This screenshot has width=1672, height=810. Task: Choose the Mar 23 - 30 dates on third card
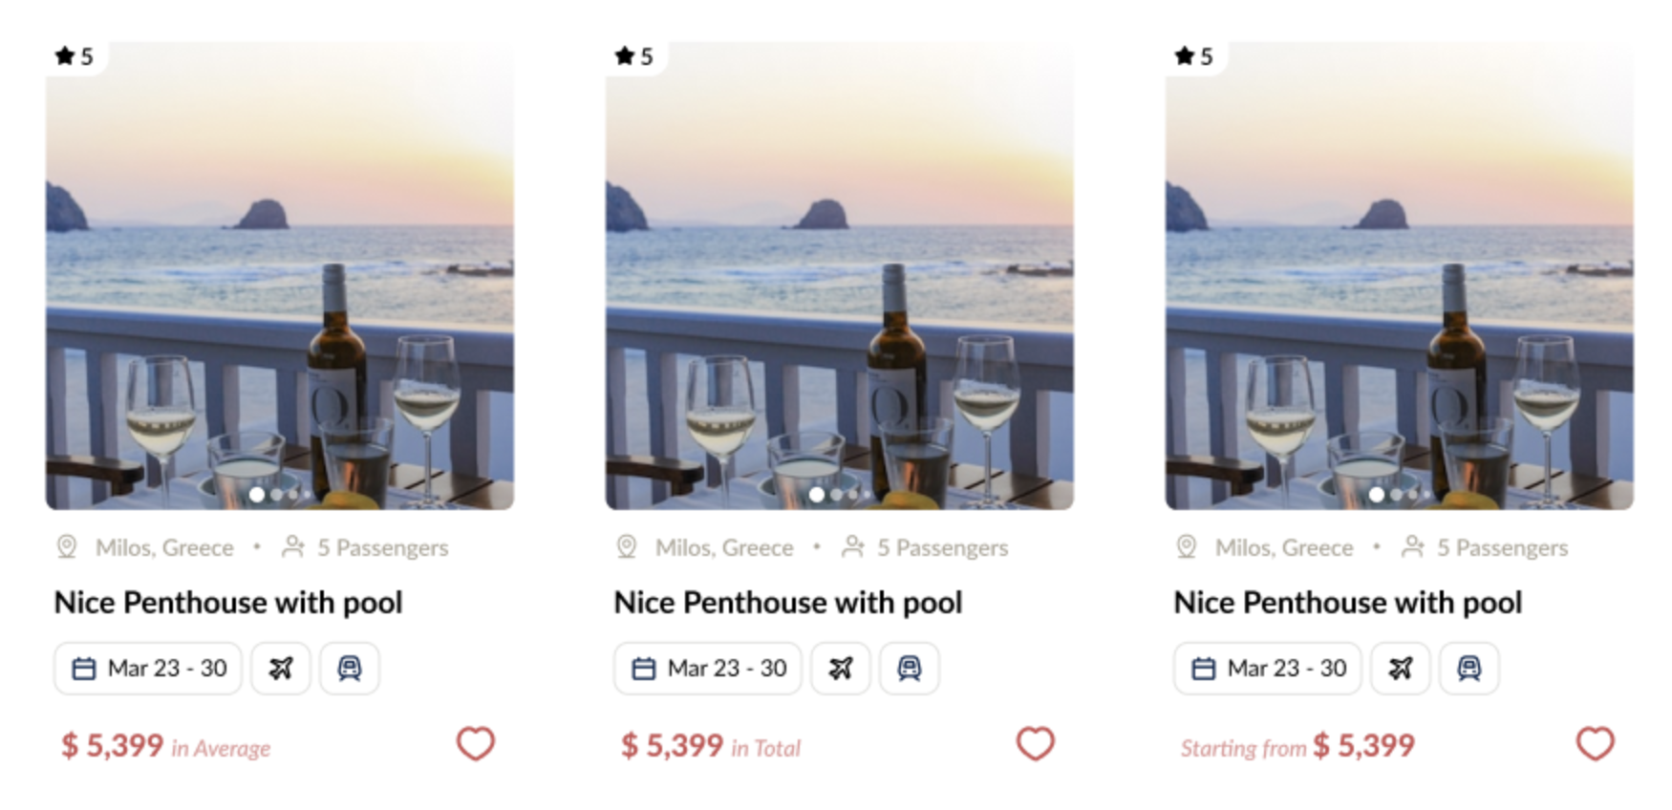1268,668
